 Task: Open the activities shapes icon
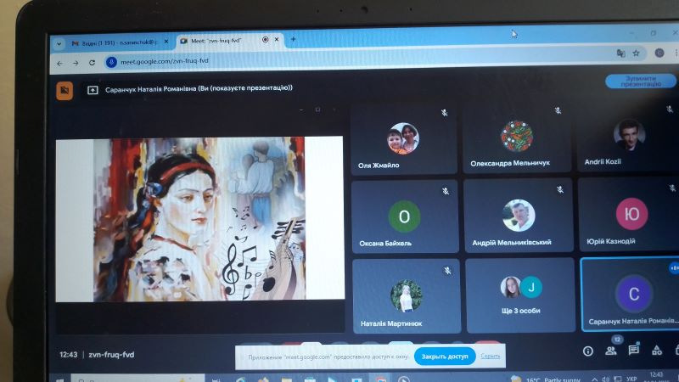[x=656, y=350]
